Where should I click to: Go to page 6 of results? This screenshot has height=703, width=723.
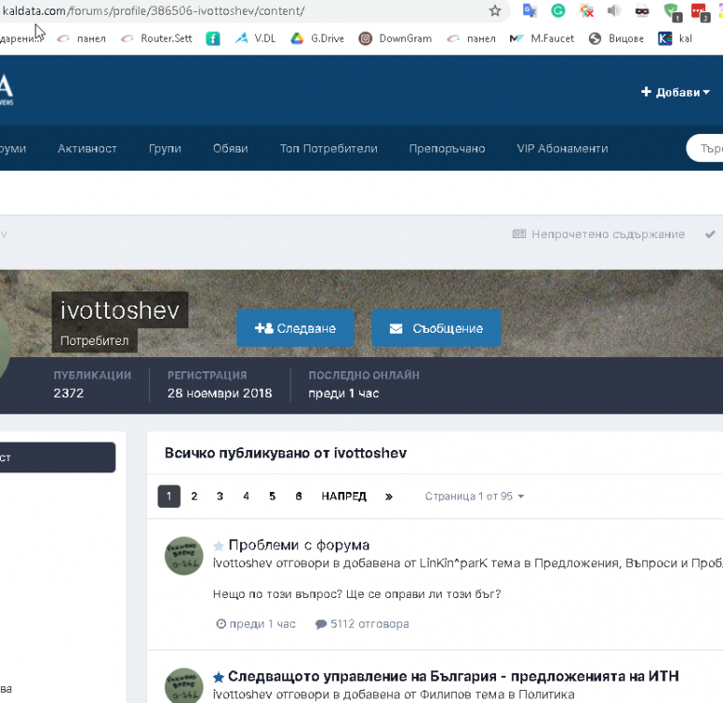tap(298, 496)
